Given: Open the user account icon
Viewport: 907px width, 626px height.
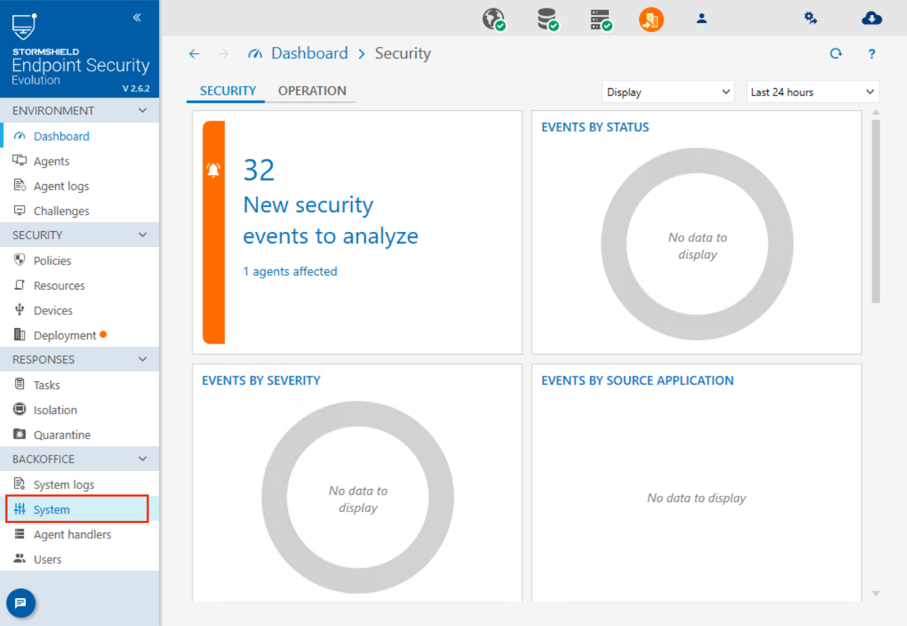Looking at the screenshot, I should 701,19.
